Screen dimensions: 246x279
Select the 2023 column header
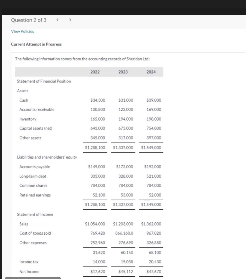point(123,72)
